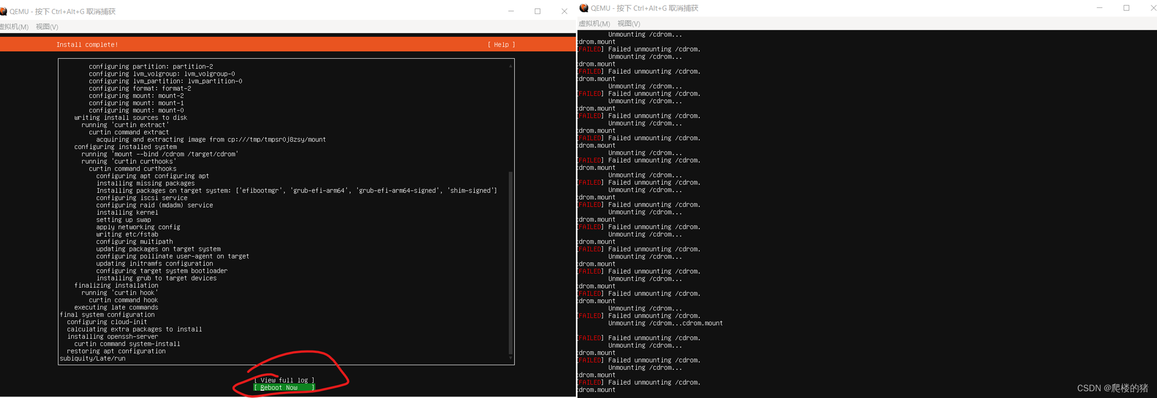Click the 'configuring partition: partition-2' line

tap(151, 67)
